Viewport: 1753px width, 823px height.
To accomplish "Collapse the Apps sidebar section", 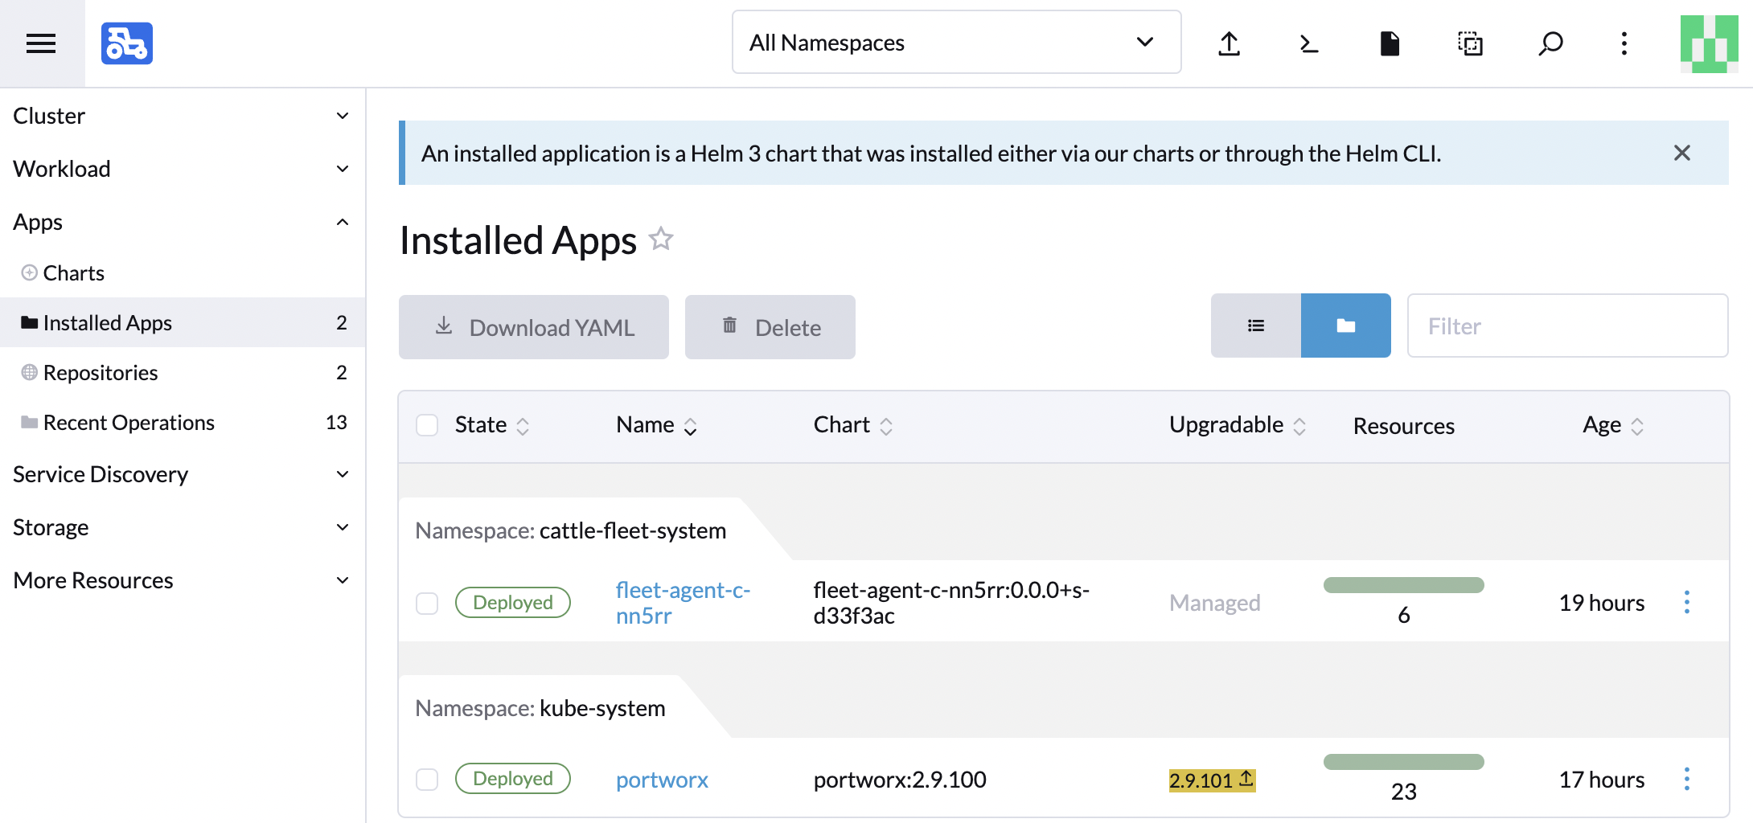I will 183,222.
